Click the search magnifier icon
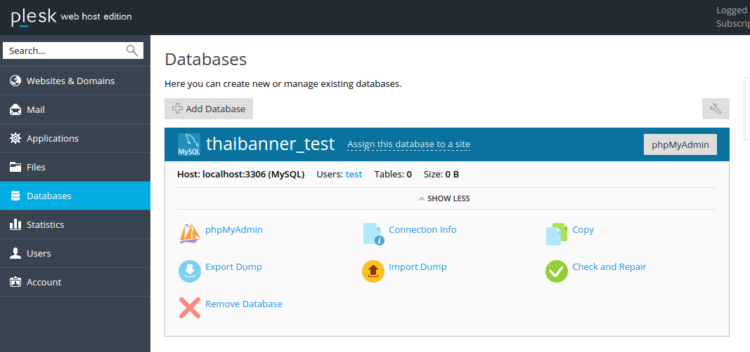 132,50
